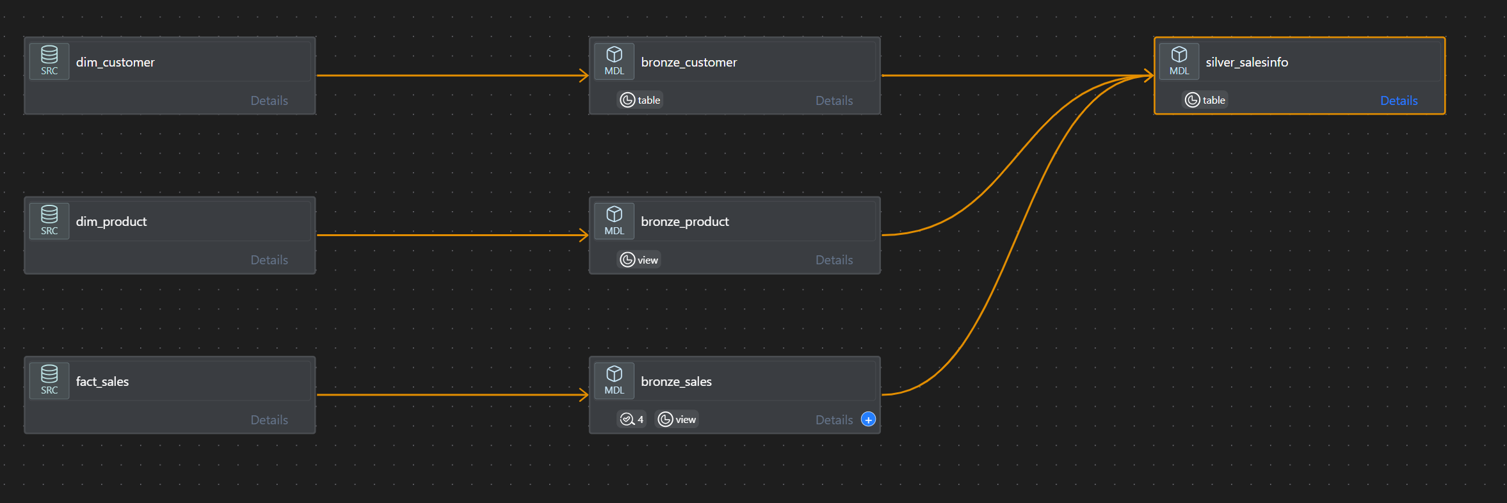1507x503 pixels.
Task: Click the table materialization badge on bronze_customer
Action: click(640, 100)
